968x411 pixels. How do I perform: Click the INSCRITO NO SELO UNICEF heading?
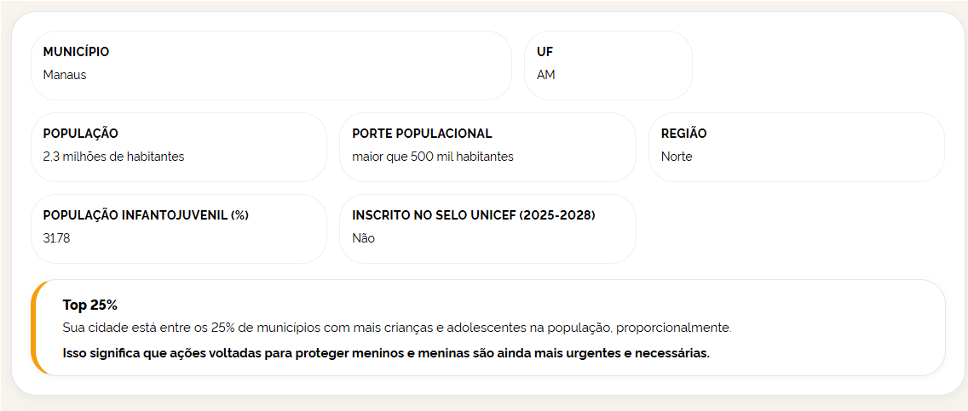point(474,215)
